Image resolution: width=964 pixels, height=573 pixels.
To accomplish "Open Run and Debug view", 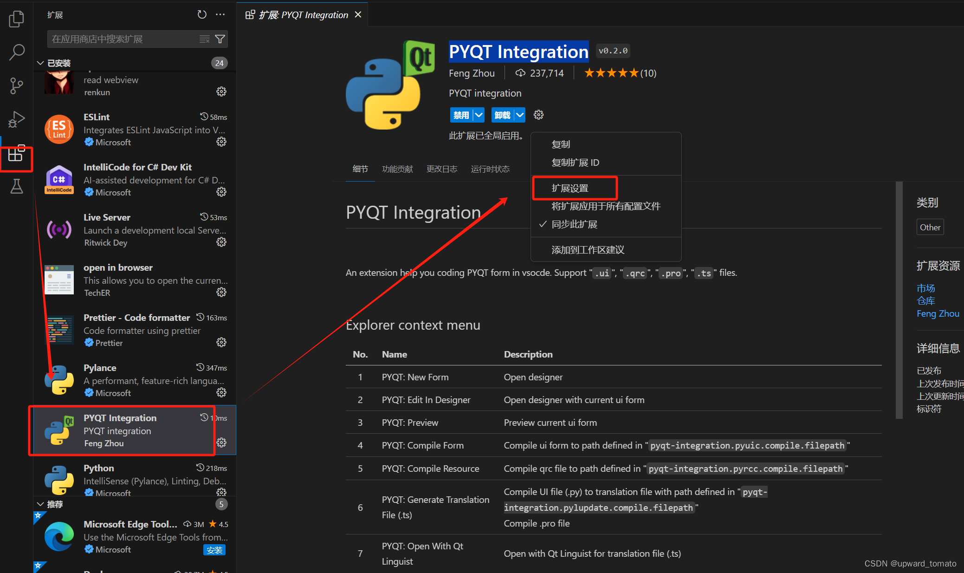I will pyautogui.click(x=16, y=119).
